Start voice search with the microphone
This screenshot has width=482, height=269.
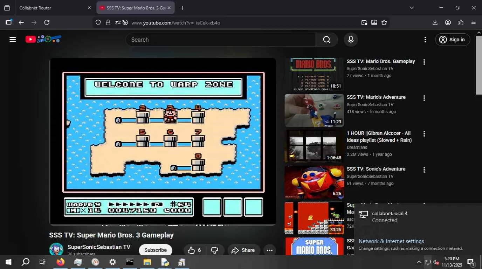point(351,40)
